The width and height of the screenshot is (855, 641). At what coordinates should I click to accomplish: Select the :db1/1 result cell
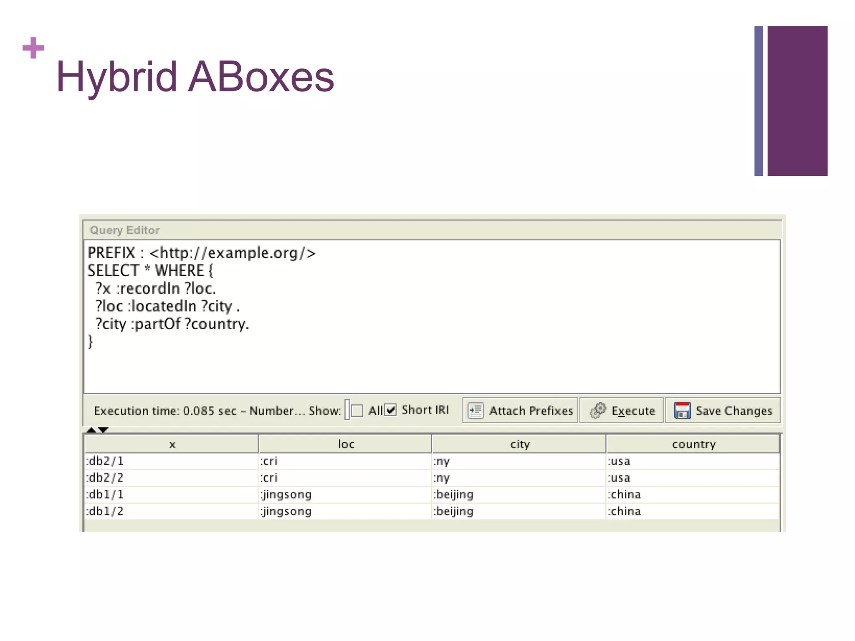tap(172, 495)
